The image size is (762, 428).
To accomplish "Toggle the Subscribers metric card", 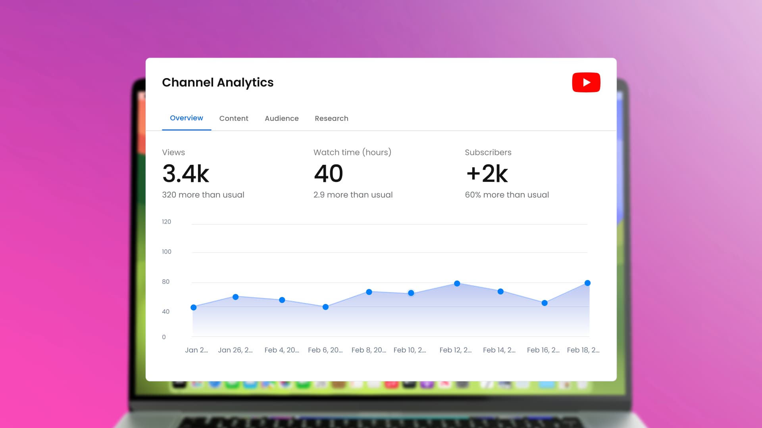I will [x=507, y=173].
